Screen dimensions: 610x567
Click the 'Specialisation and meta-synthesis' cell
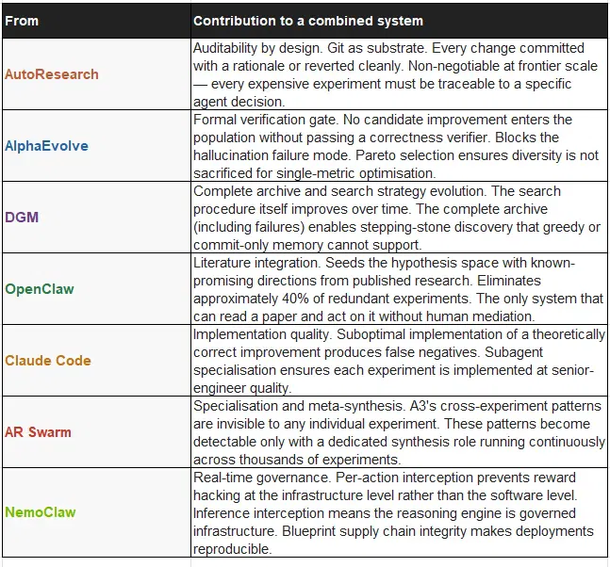399,432
